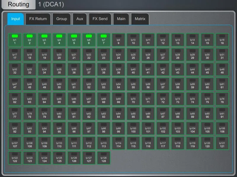The height and width of the screenshot is (177, 237).
Task: Assign input Ip15
Action: tap(207, 40)
